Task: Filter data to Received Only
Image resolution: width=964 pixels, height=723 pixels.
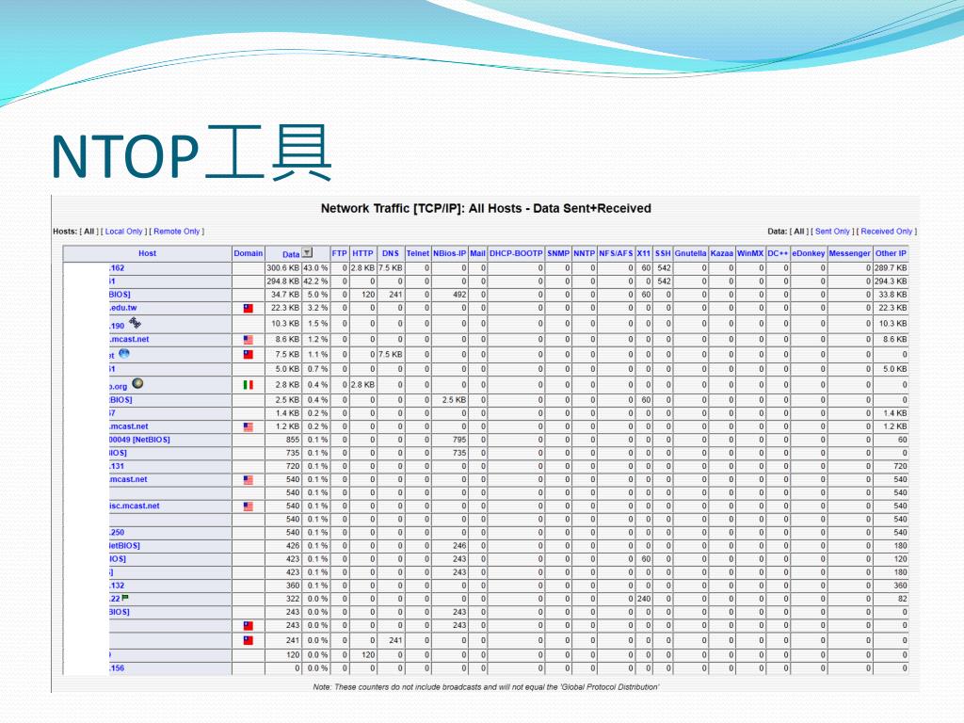Action: coord(887,232)
